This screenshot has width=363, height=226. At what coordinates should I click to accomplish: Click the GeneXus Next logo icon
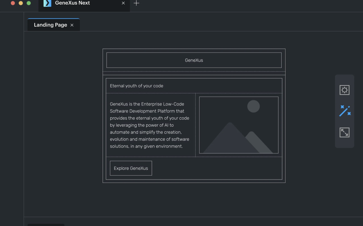[47, 3]
